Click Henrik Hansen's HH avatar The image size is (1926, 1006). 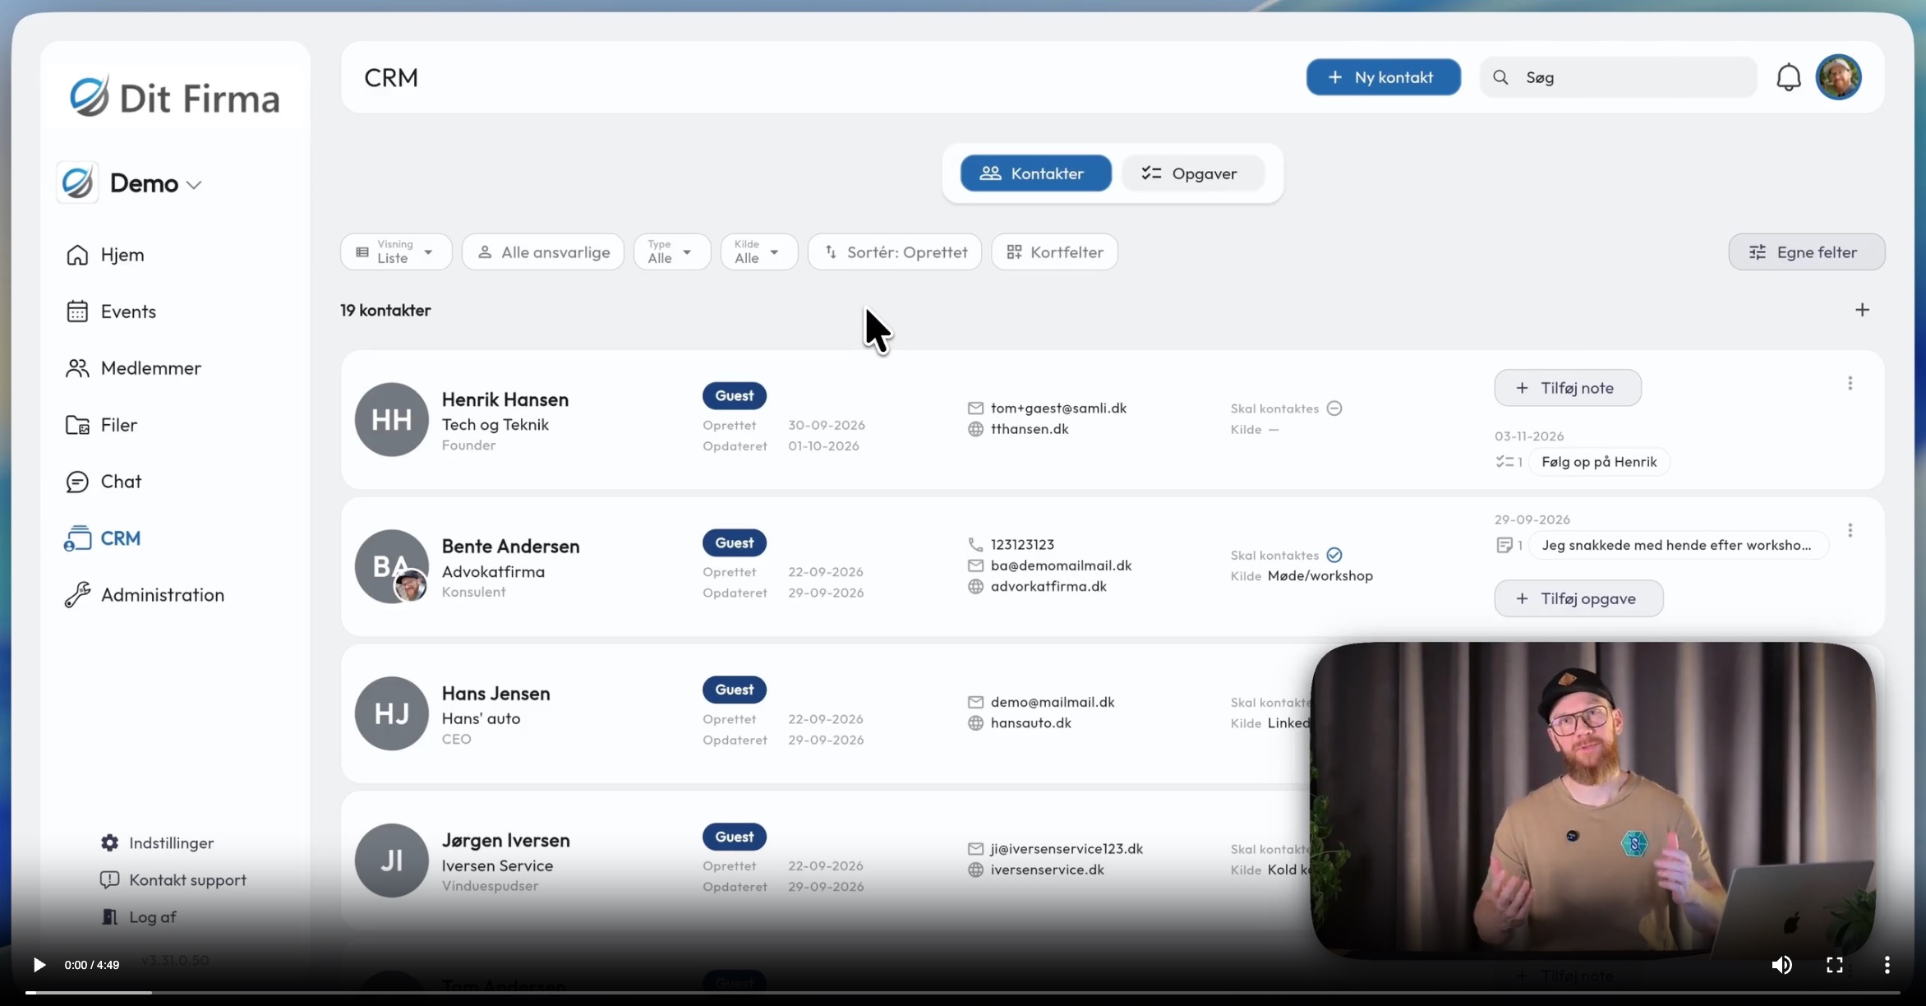(x=391, y=419)
